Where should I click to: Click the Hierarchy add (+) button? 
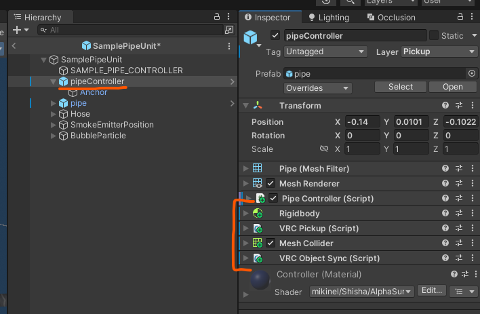coord(17,30)
